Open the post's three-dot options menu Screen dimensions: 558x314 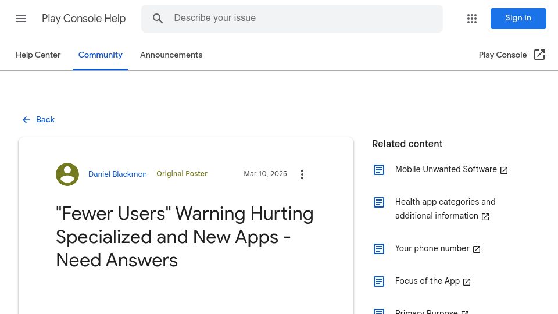click(302, 174)
